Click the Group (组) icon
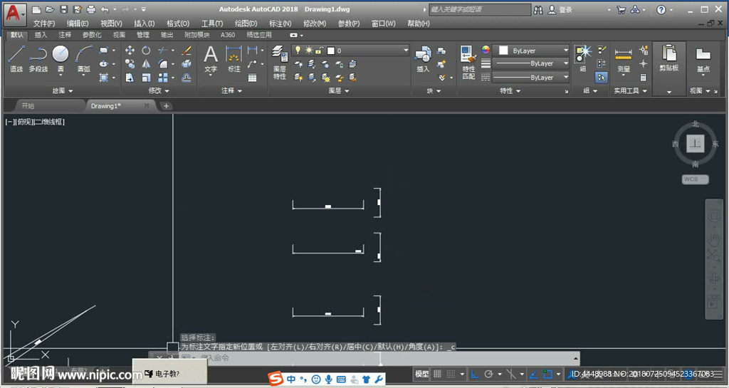Image resolution: width=729 pixels, height=388 pixels. (x=582, y=58)
